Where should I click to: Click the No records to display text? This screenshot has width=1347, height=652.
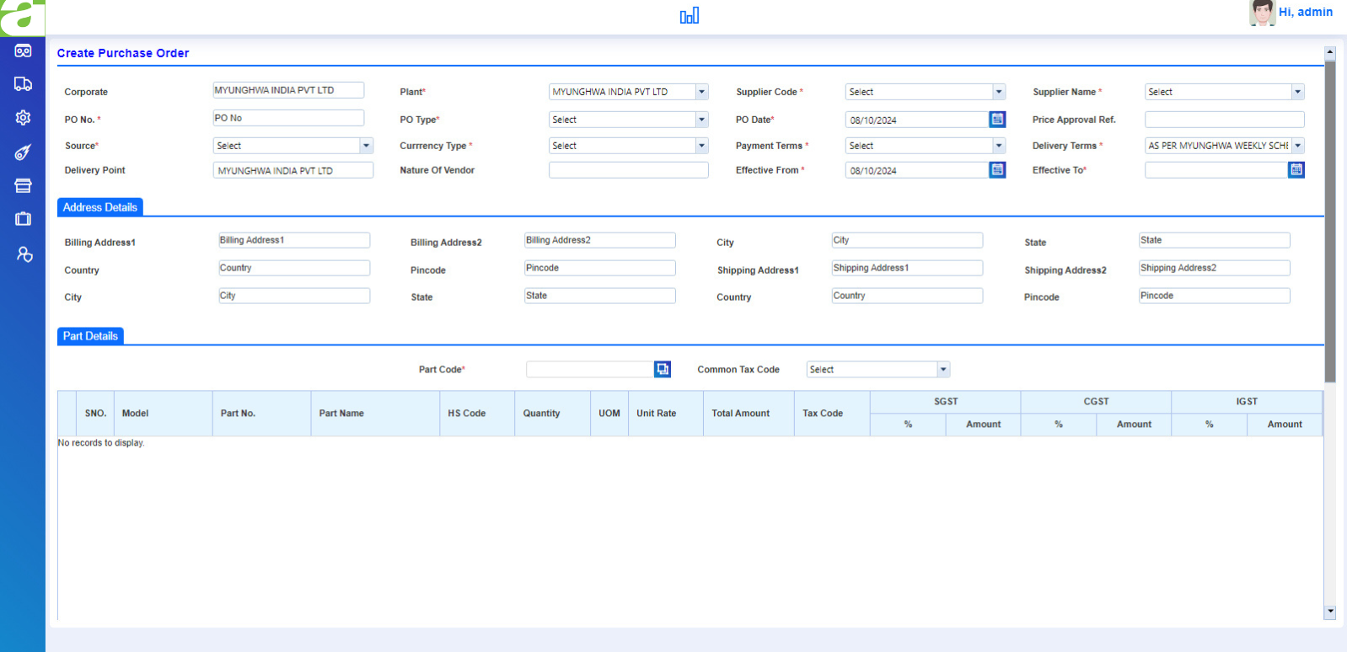(x=101, y=443)
